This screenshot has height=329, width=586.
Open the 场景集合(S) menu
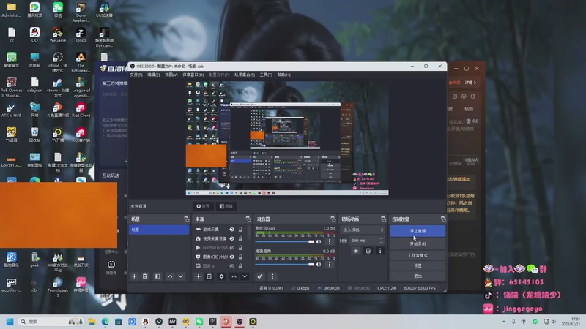pos(245,75)
